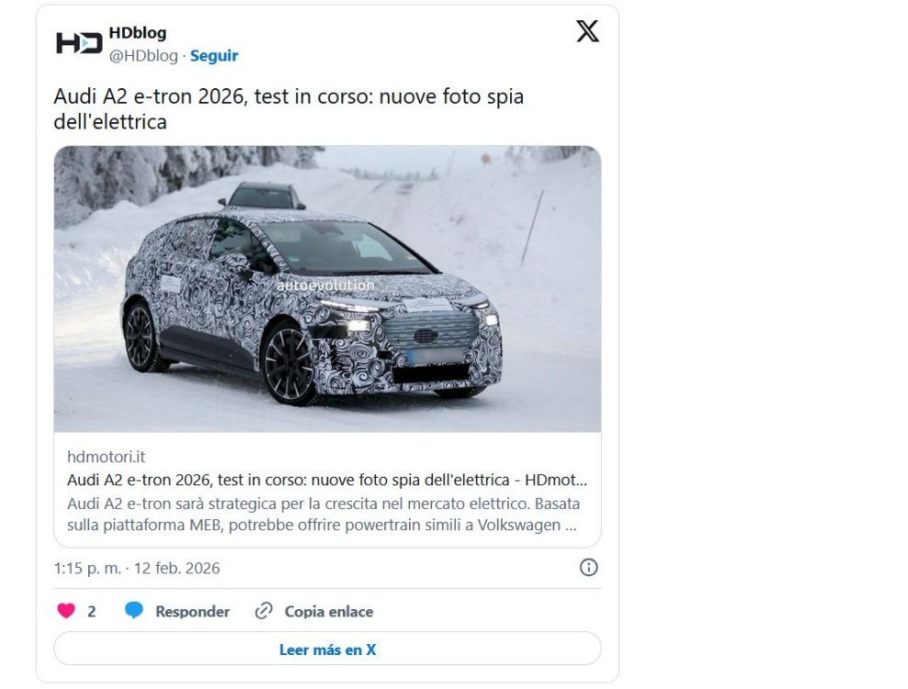Click the hdmotori.it domain label
The image size is (908, 689).
(x=107, y=457)
